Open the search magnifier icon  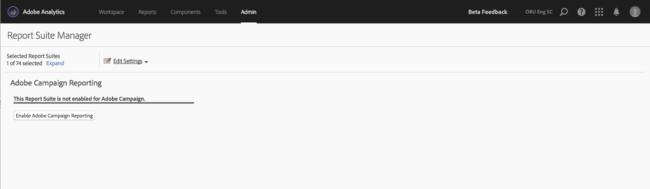pos(563,12)
